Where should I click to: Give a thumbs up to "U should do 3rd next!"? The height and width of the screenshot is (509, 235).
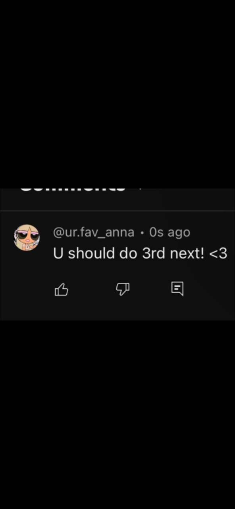pyautogui.click(x=61, y=289)
